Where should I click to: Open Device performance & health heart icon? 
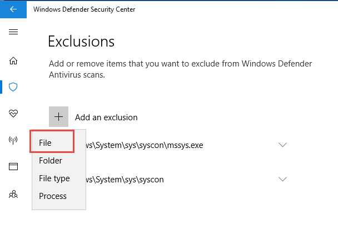(13, 113)
